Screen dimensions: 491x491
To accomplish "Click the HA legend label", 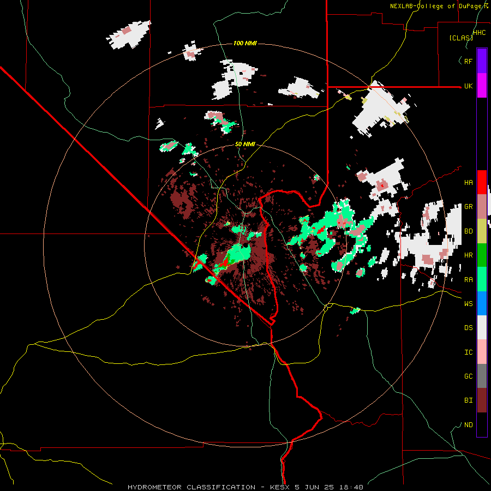I will (468, 183).
